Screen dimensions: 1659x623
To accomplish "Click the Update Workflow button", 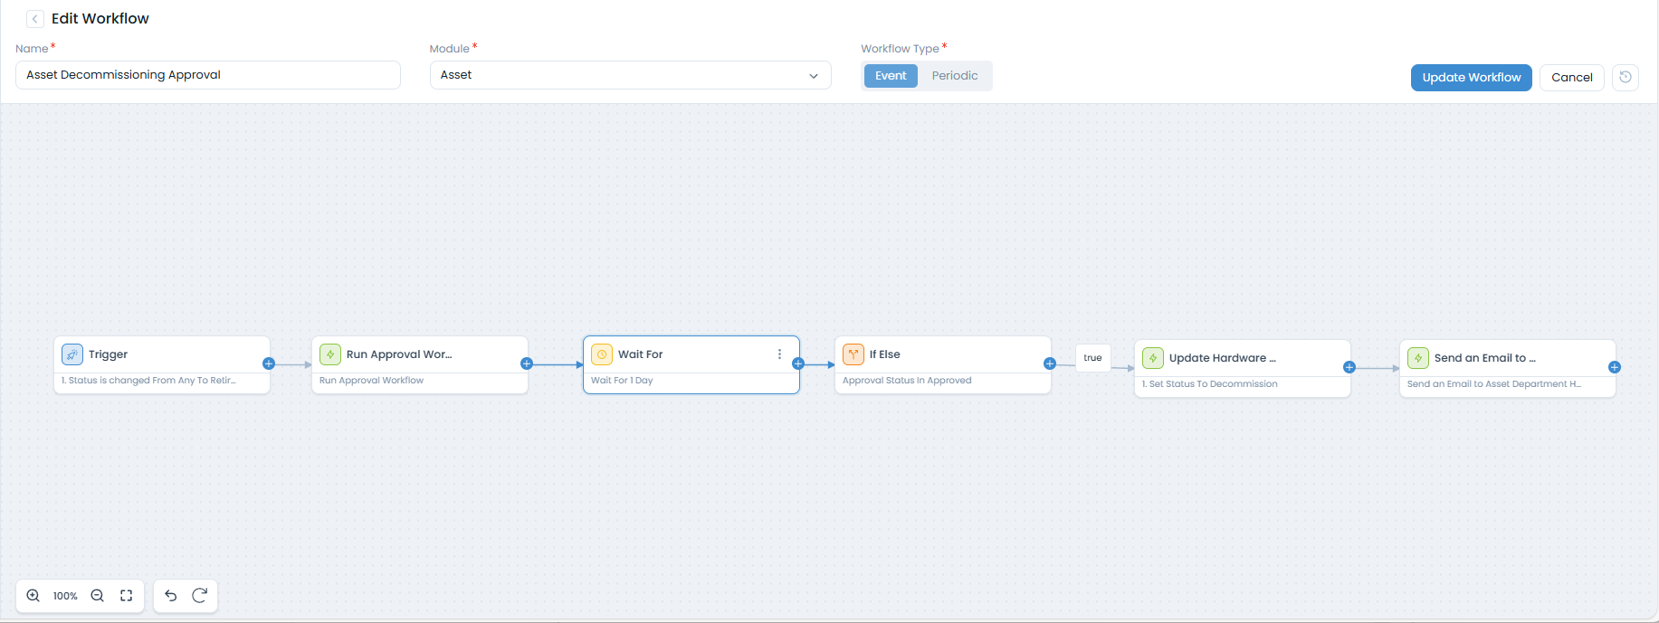I will coord(1471,78).
